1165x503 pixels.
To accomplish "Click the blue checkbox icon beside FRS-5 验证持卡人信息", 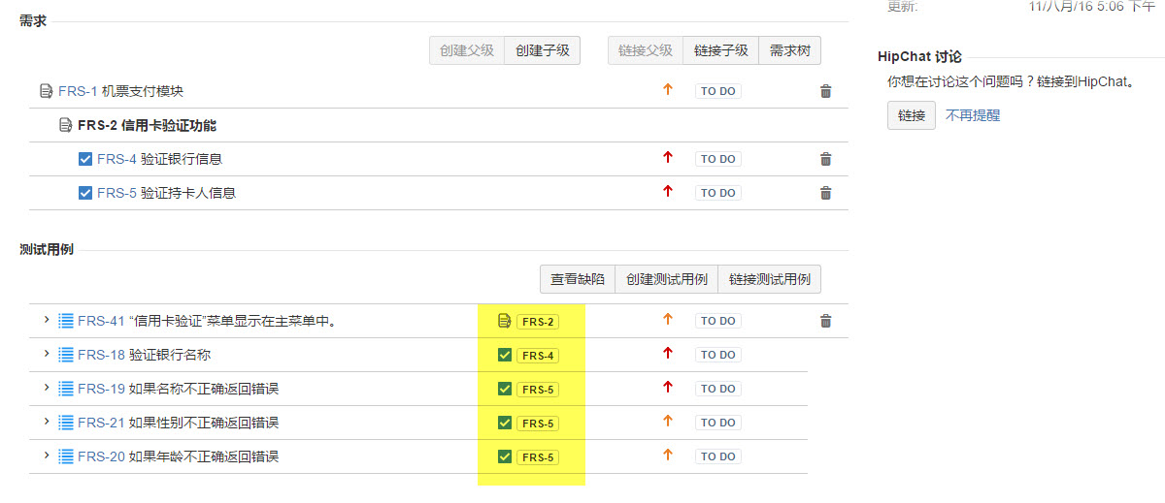I will [x=85, y=193].
